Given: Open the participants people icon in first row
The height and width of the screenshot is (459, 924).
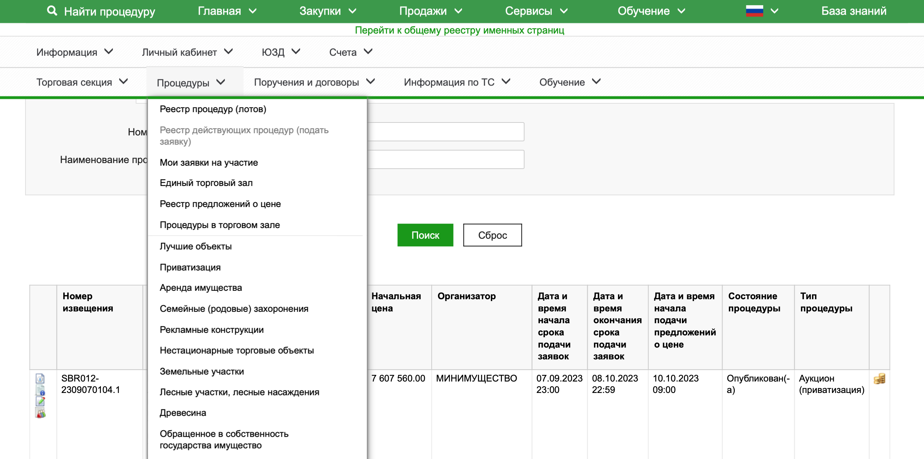Looking at the screenshot, I should [x=40, y=413].
